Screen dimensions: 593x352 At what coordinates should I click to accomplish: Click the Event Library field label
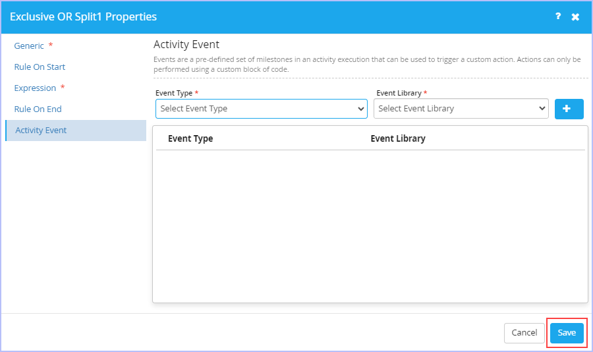pos(399,93)
